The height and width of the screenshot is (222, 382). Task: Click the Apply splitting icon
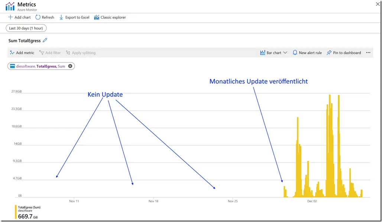pyautogui.click(x=68, y=53)
